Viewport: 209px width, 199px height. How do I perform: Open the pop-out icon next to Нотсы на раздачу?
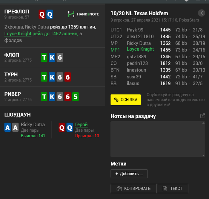click(x=202, y=116)
